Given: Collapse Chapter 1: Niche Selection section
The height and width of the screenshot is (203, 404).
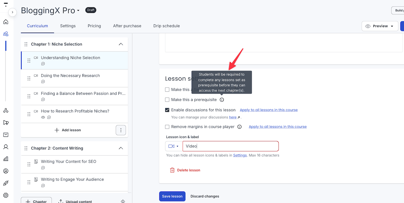Looking at the screenshot, I should pyautogui.click(x=121, y=44).
